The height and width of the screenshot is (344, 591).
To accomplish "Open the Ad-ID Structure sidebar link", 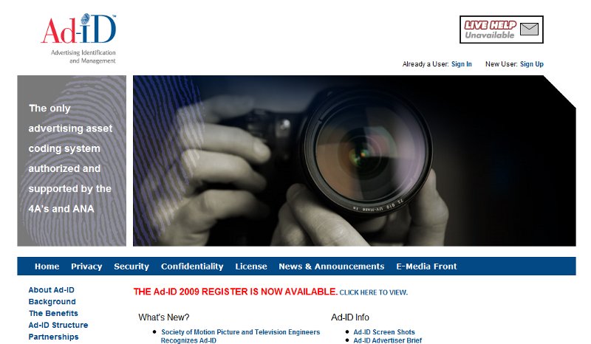I will (58, 325).
